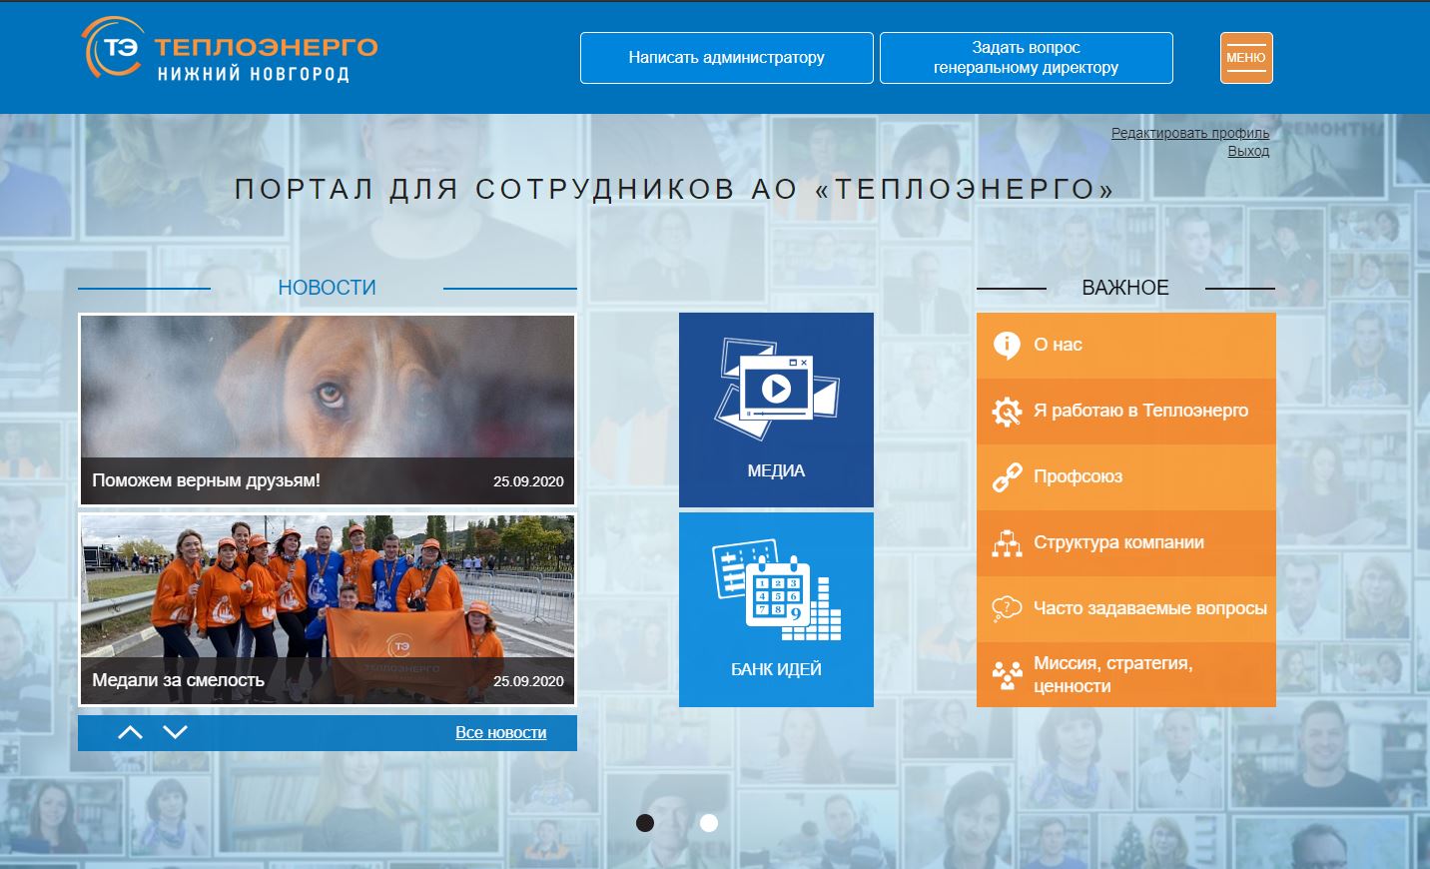Show previous news with up chevron
The height and width of the screenshot is (869, 1430).
click(x=130, y=732)
